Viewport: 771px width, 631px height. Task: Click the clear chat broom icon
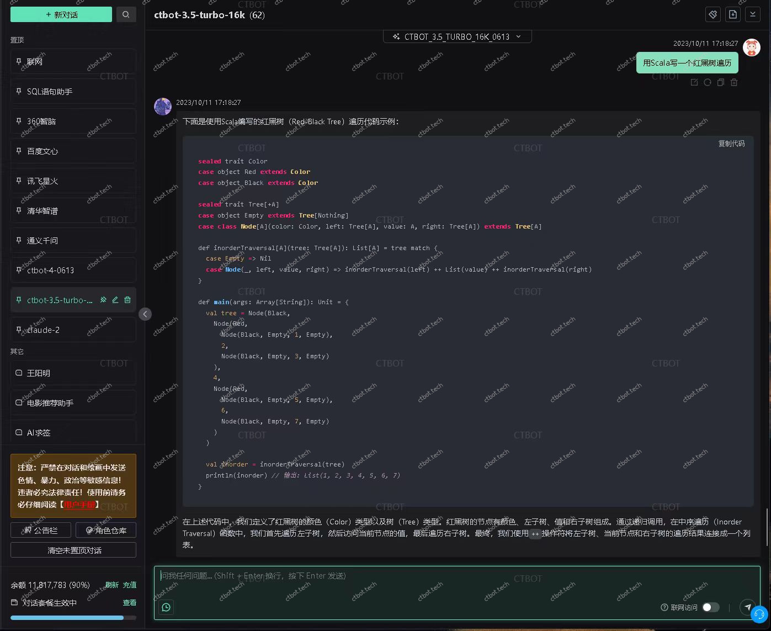[x=712, y=15]
